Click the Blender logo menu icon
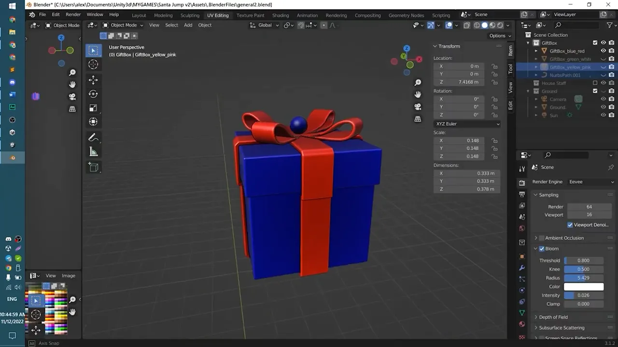The width and height of the screenshot is (618, 347). coord(32,14)
